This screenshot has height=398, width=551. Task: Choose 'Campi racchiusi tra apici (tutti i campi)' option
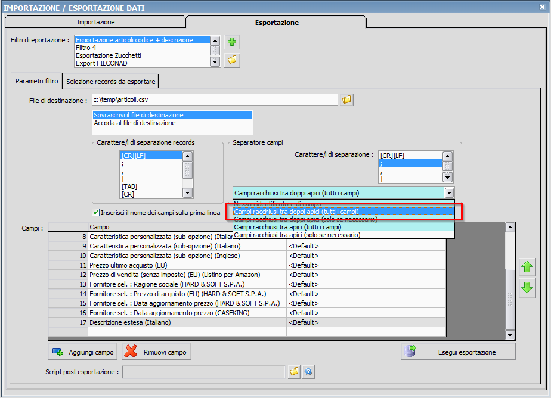[x=343, y=227]
